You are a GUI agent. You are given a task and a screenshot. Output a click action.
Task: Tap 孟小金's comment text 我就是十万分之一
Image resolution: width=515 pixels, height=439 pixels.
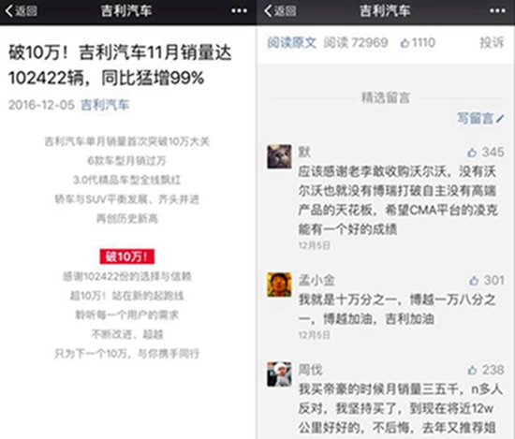coord(397,309)
